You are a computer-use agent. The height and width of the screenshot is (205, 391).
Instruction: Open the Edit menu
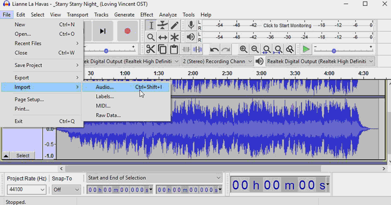pos(21,15)
